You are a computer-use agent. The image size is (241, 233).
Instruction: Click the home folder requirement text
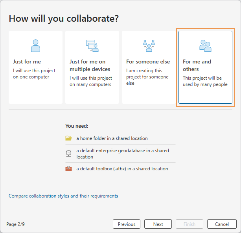pyautogui.click(x=112, y=138)
